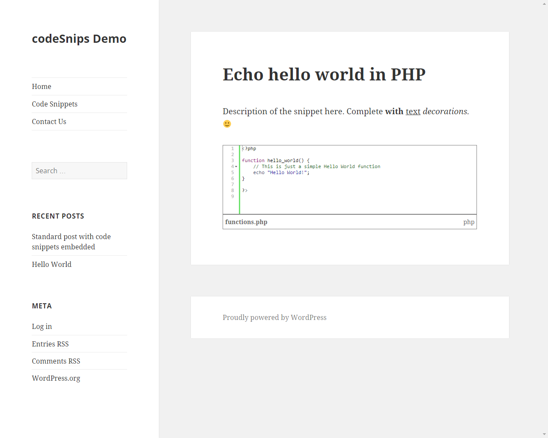The image size is (548, 438).
Task: Click the Log in link
Action: [x=42, y=326]
